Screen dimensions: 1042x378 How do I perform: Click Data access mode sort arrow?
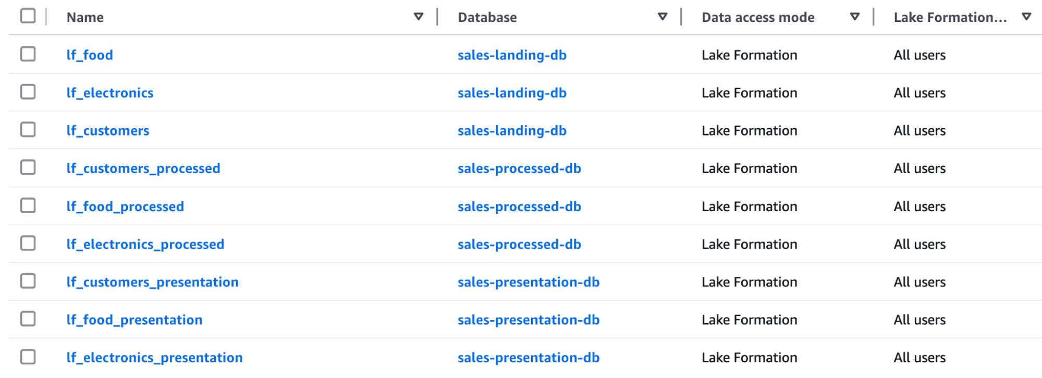pyautogui.click(x=855, y=17)
